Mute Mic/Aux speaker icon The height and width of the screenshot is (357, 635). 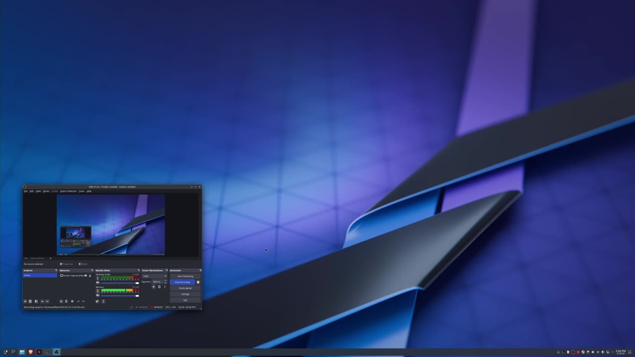click(98, 295)
